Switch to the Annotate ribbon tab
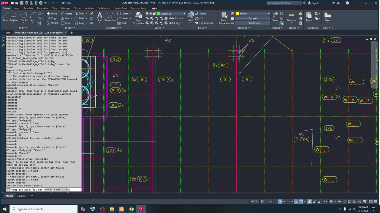This screenshot has width=380, height=213. 28,8
